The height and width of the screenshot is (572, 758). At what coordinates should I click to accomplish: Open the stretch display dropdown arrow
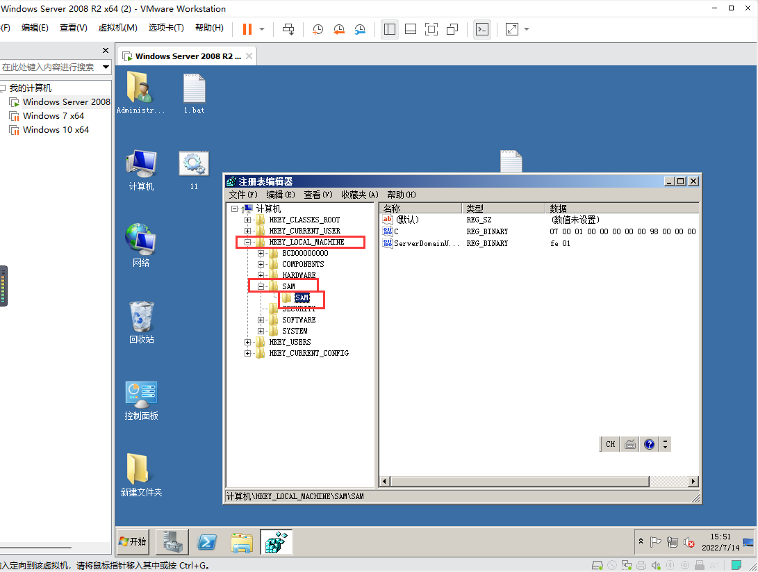pos(527,29)
